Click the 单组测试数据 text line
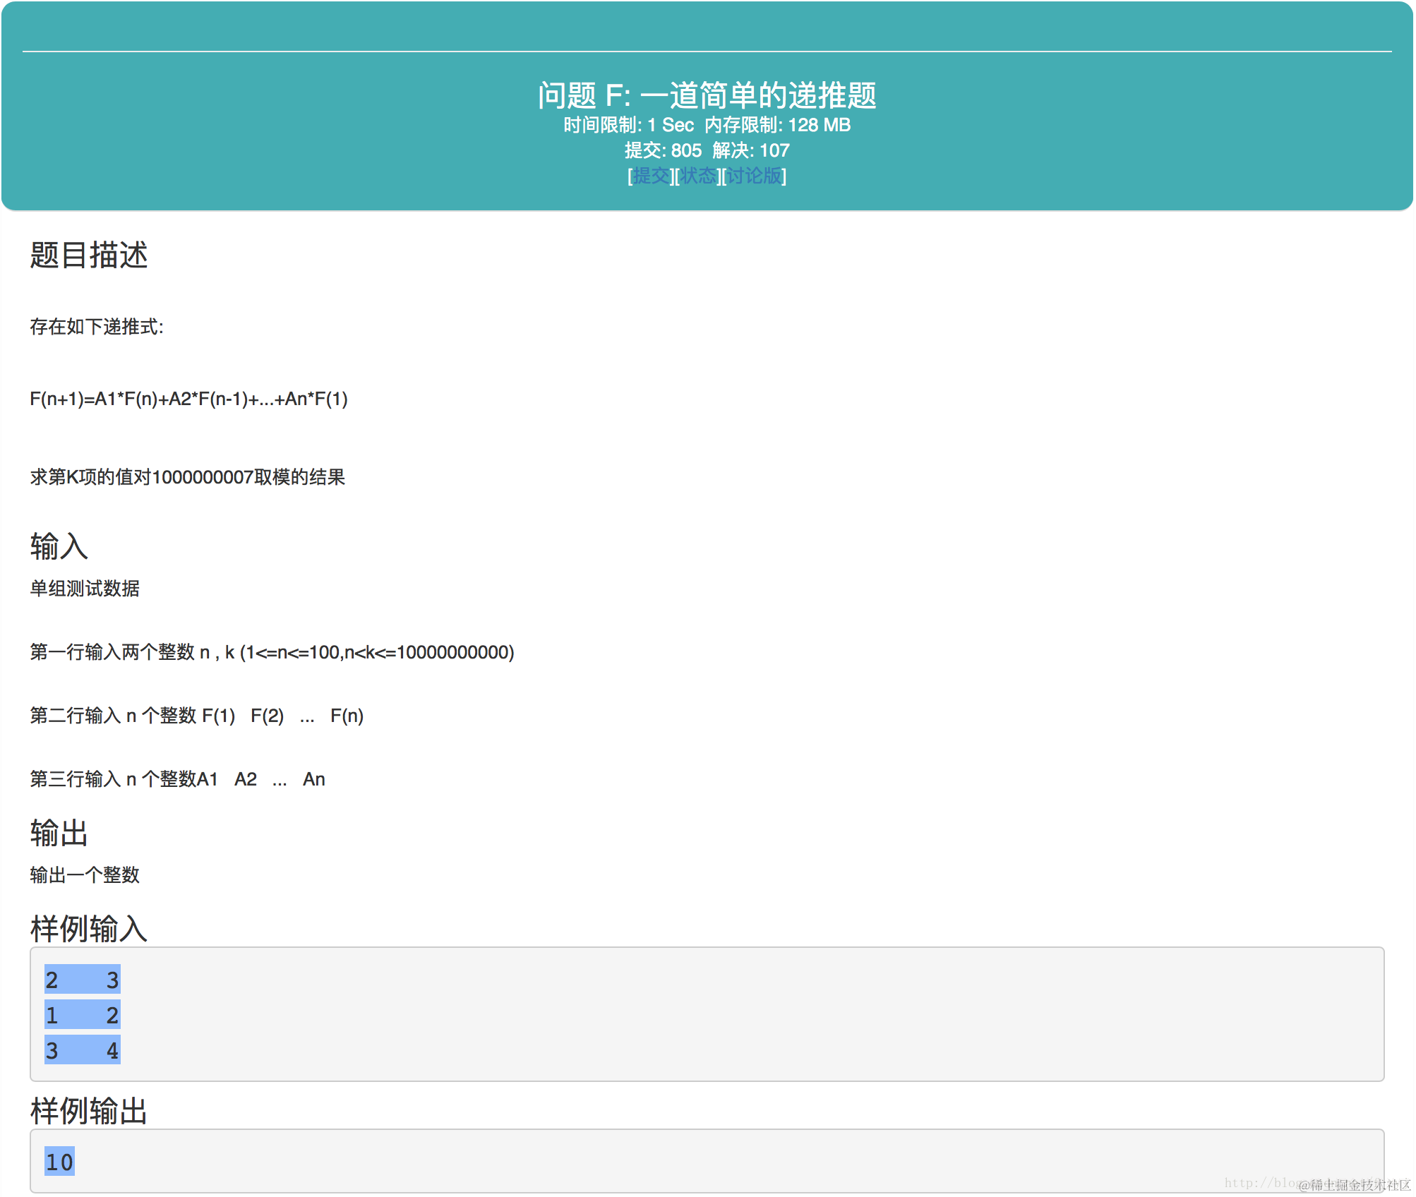Image resolution: width=1416 pixels, height=1197 pixels. tap(85, 589)
